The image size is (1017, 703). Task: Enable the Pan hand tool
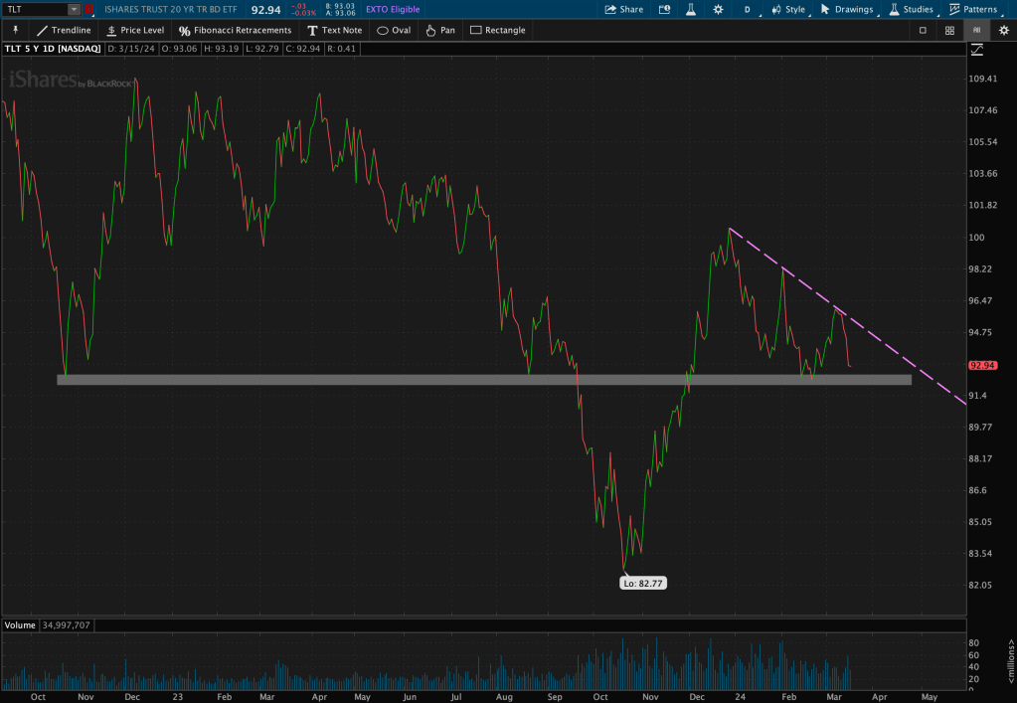(x=439, y=30)
